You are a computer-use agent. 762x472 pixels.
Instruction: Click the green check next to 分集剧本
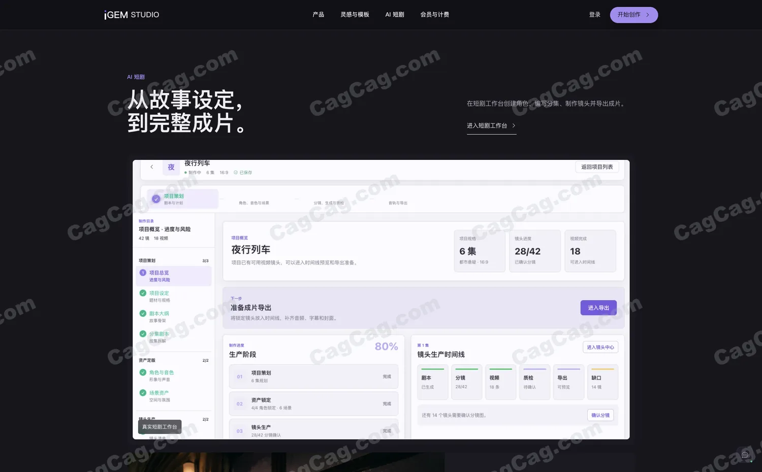point(143,333)
